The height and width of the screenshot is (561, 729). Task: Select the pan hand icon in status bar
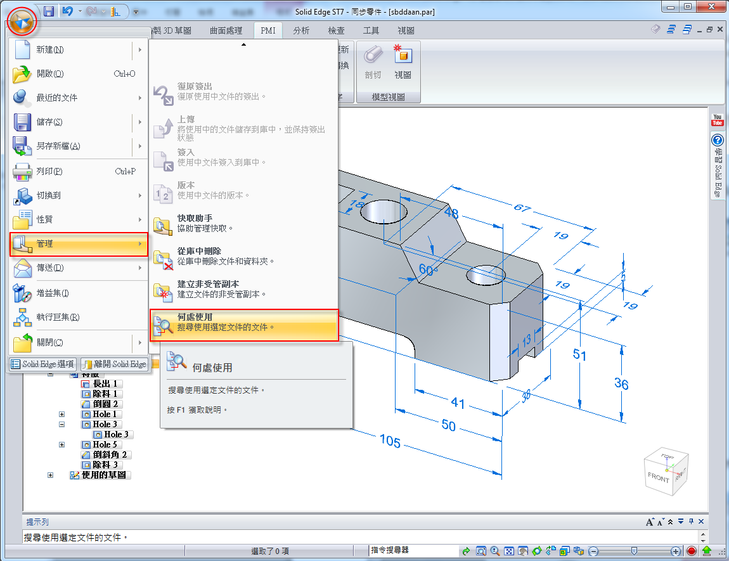(523, 551)
